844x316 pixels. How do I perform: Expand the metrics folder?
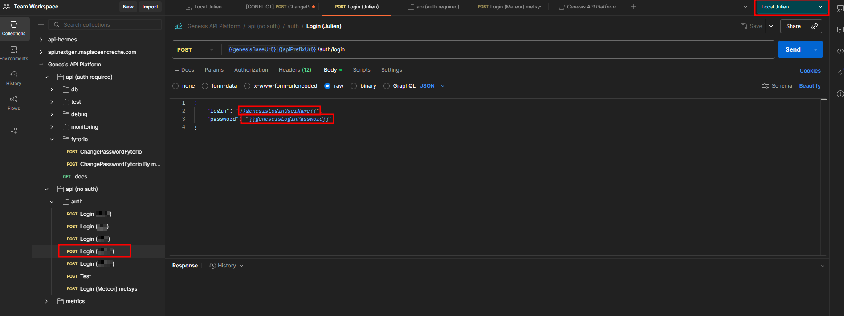pos(46,301)
